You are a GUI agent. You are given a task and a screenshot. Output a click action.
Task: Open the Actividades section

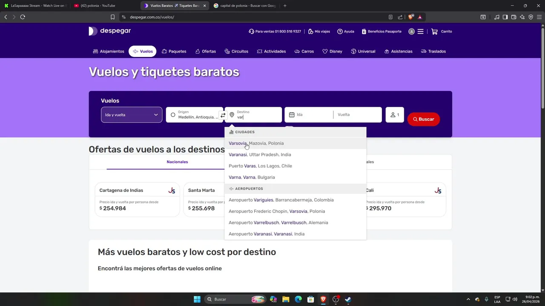pos(271,51)
